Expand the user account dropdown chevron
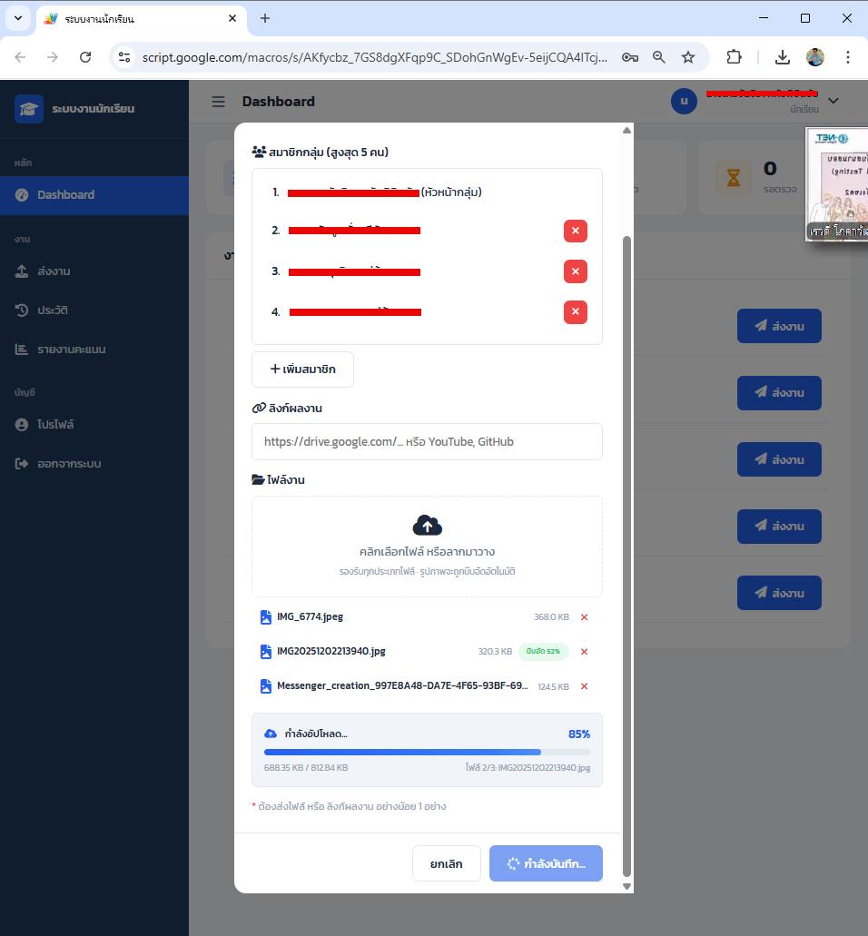 (833, 101)
